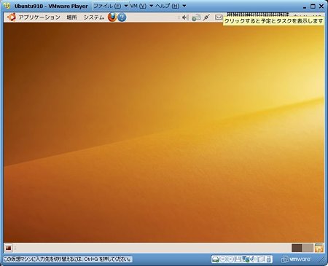328x266 pixels.
Task: Switch to the second workspace
Action: pyautogui.click(x=308, y=248)
